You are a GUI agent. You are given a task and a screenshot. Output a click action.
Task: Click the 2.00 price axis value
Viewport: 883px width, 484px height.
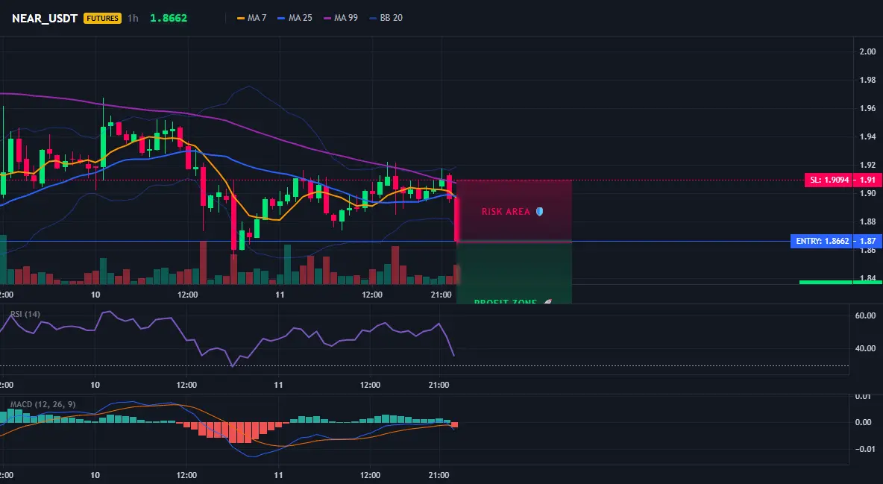[x=867, y=52]
